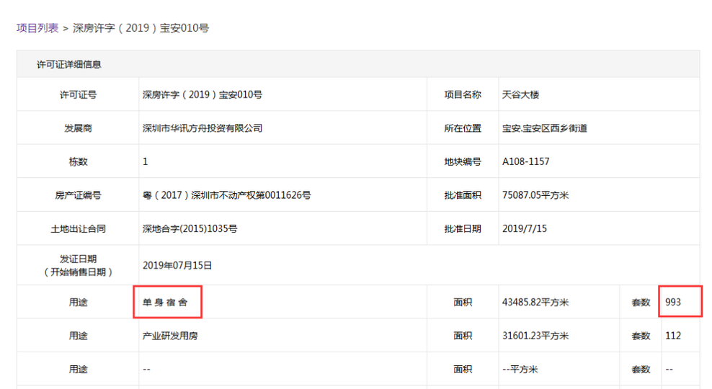Select contract number 深地合字(2015)1035号

[x=190, y=229]
